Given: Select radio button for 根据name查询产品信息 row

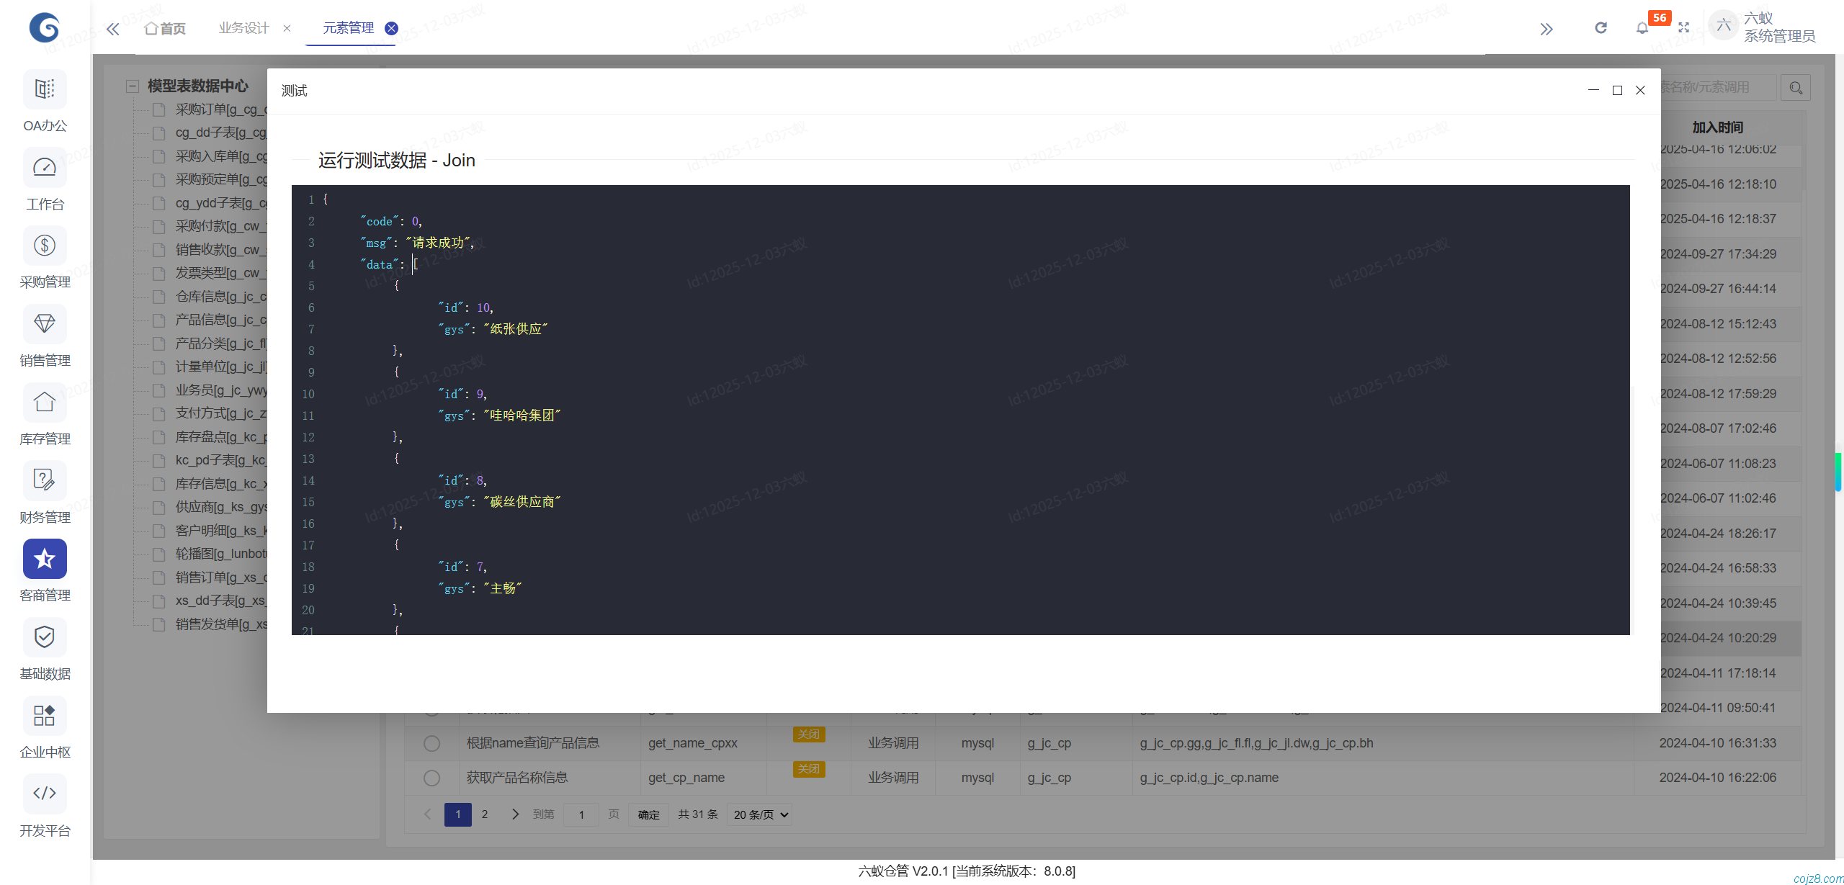Looking at the screenshot, I should pos(431,742).
